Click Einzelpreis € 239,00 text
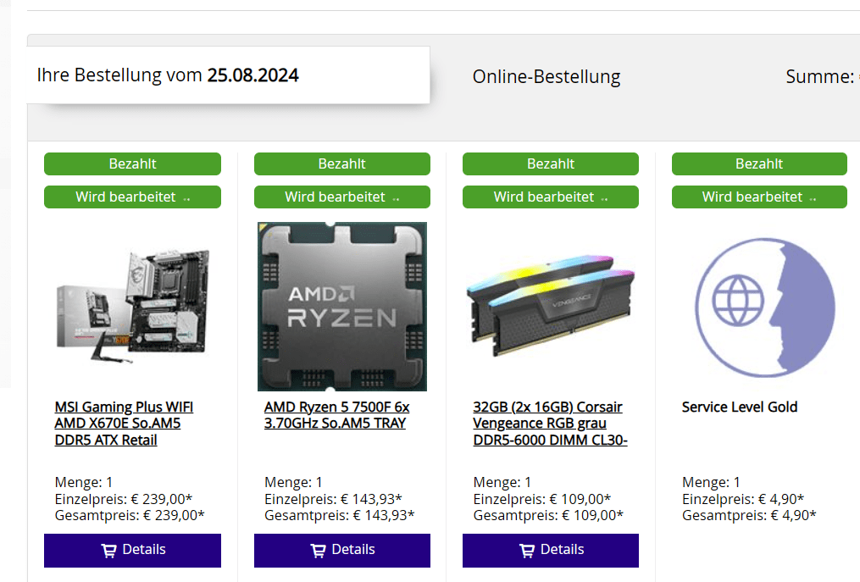Screen dimensions: 860x582 point(124,499)
